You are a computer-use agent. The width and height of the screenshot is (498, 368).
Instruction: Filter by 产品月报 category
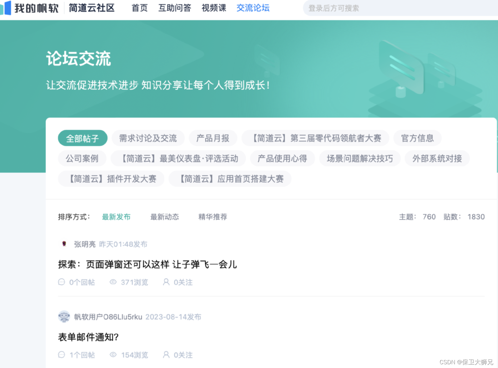(213, 138)
